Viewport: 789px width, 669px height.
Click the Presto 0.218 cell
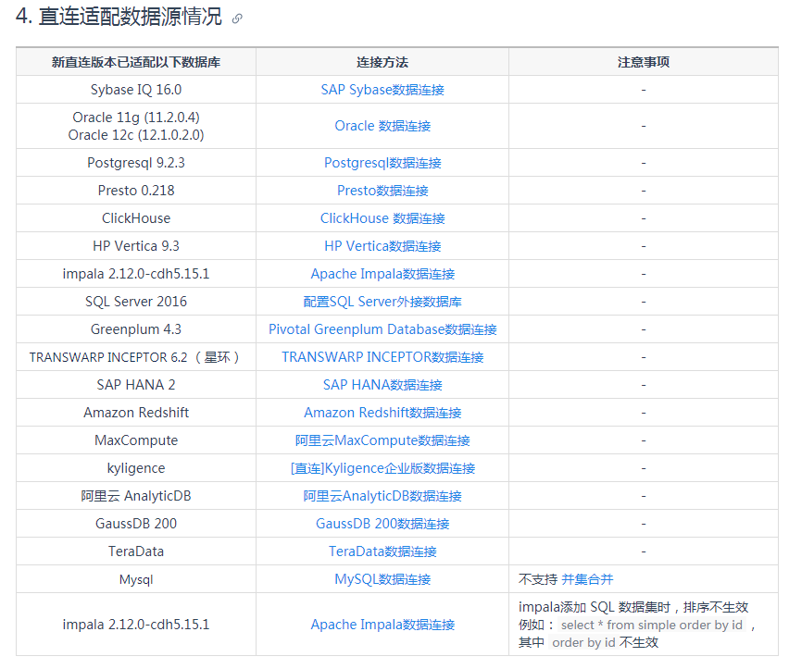point(136,191)
